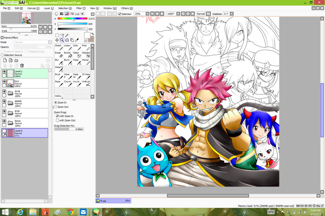Expand the laxus layer folder
The image size is (325, 216).
click(10, 123)
